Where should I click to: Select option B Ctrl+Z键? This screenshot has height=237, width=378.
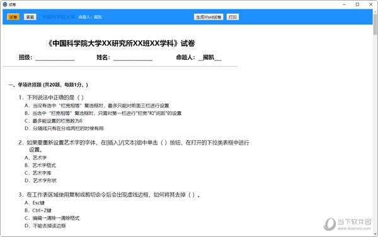click(38, 211)
